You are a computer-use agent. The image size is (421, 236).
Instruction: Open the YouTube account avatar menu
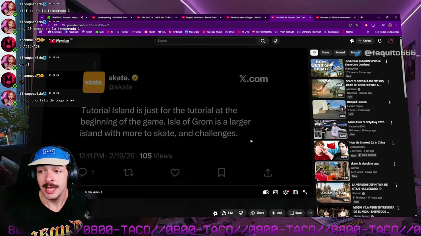pyautogui.click(x=391, y=41)
